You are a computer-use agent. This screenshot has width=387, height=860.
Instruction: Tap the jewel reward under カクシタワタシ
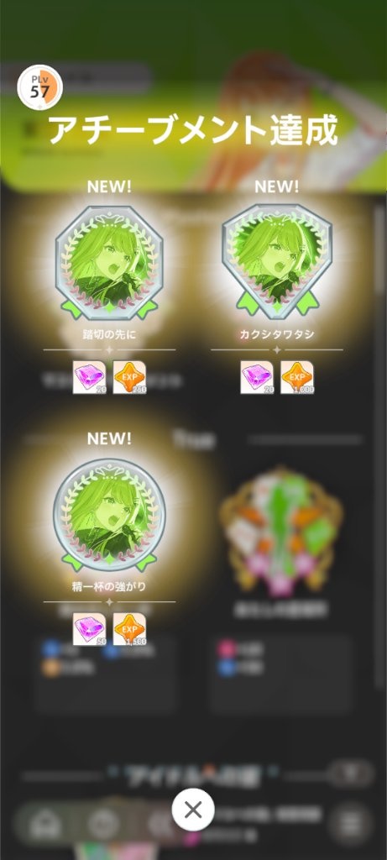(x=257, y=377)
